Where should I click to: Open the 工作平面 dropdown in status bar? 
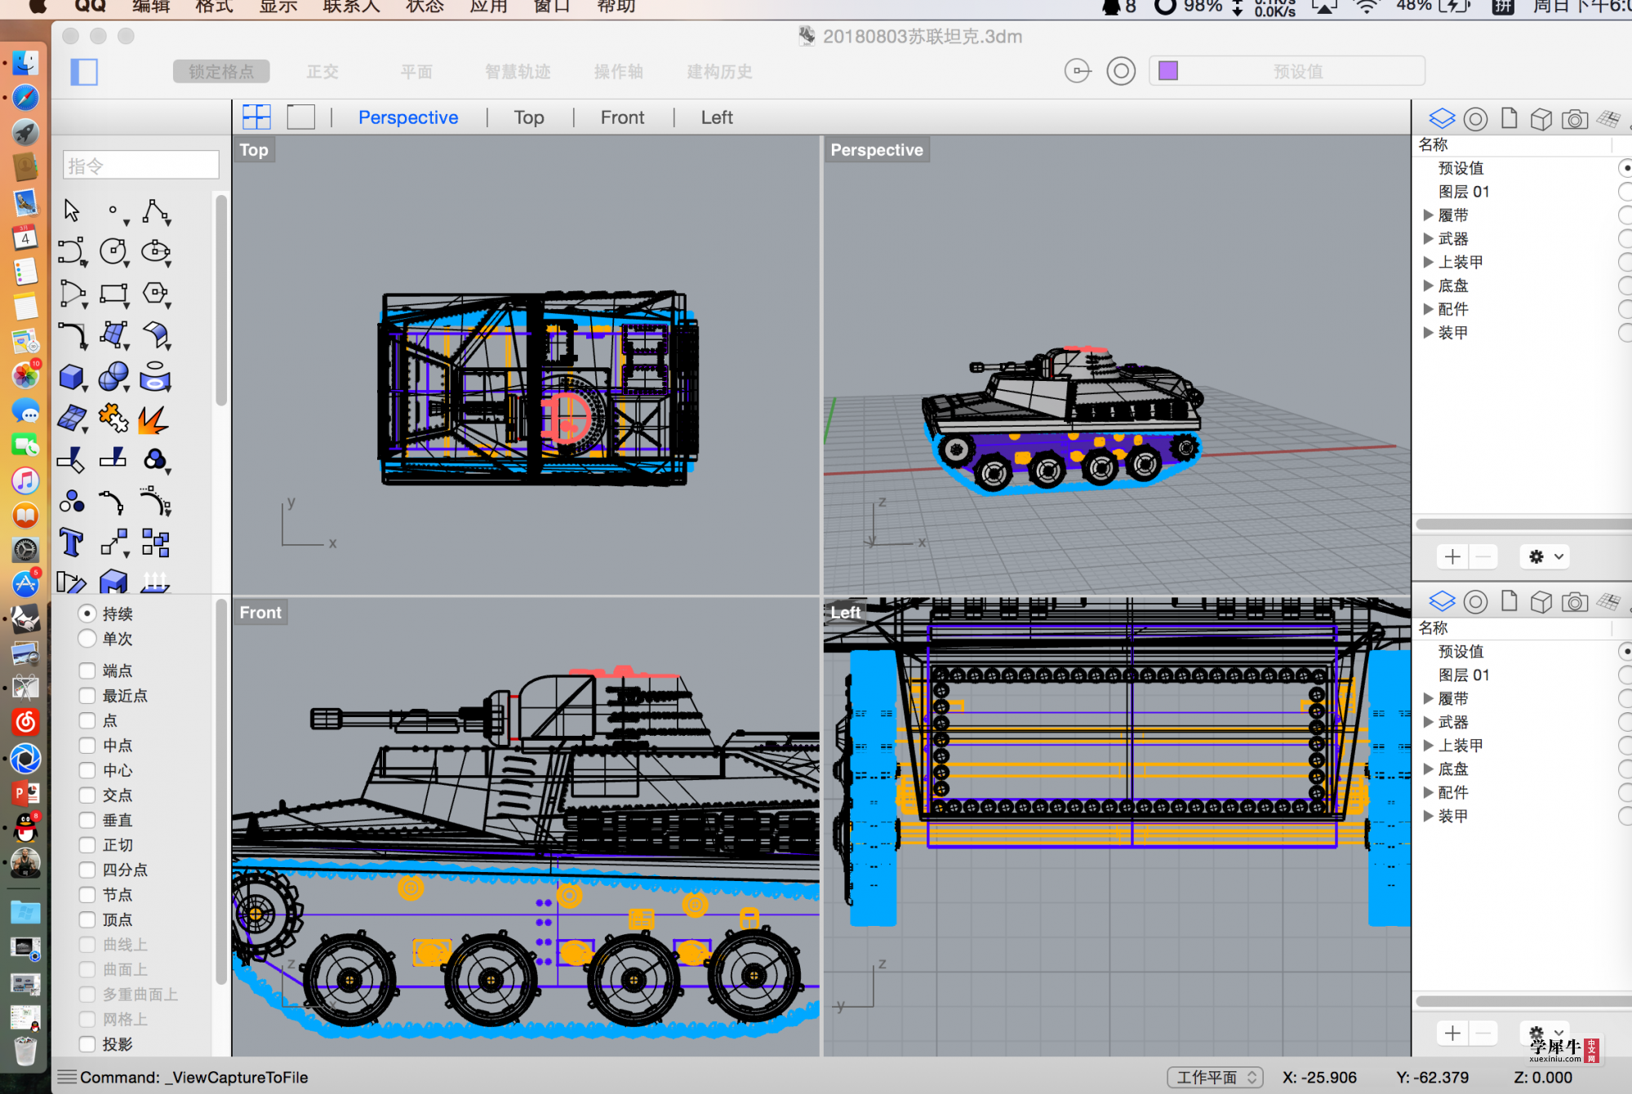tap(1215, 1078)
